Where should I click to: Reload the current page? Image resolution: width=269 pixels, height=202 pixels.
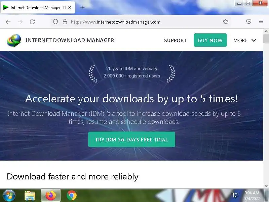32,22
